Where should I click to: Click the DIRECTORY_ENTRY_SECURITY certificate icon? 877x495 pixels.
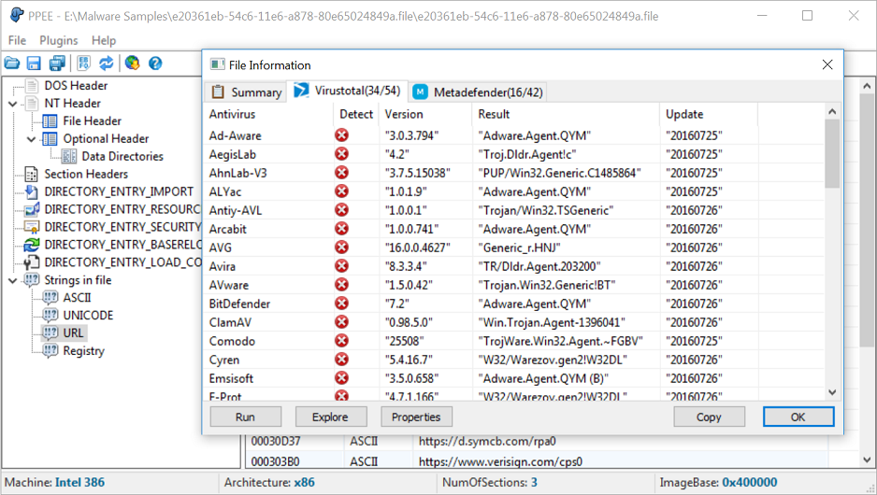pos(32,227)
